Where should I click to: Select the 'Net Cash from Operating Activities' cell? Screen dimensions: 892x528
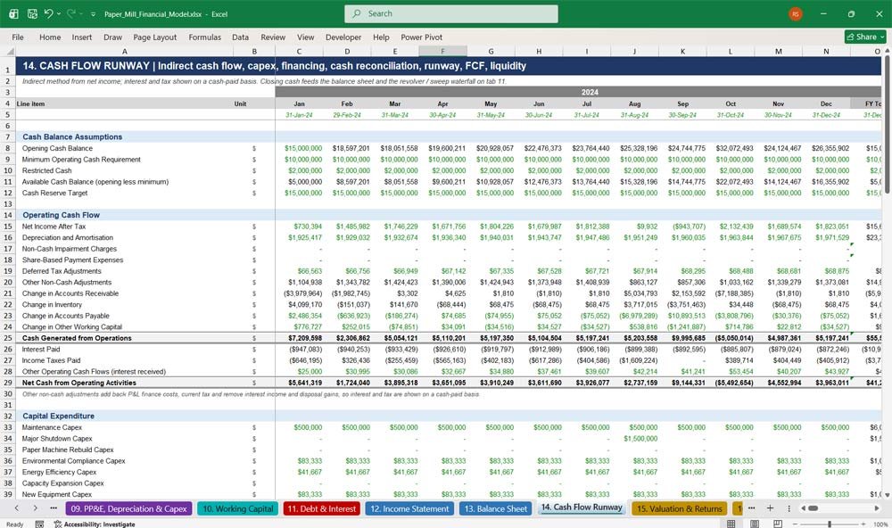pyautogui.click(x=125, y=383)
